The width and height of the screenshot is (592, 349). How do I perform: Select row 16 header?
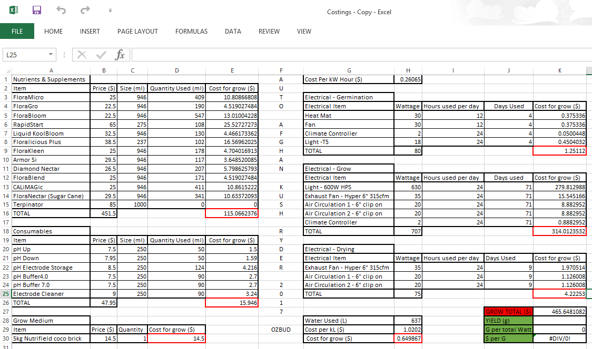coord(6,213)
